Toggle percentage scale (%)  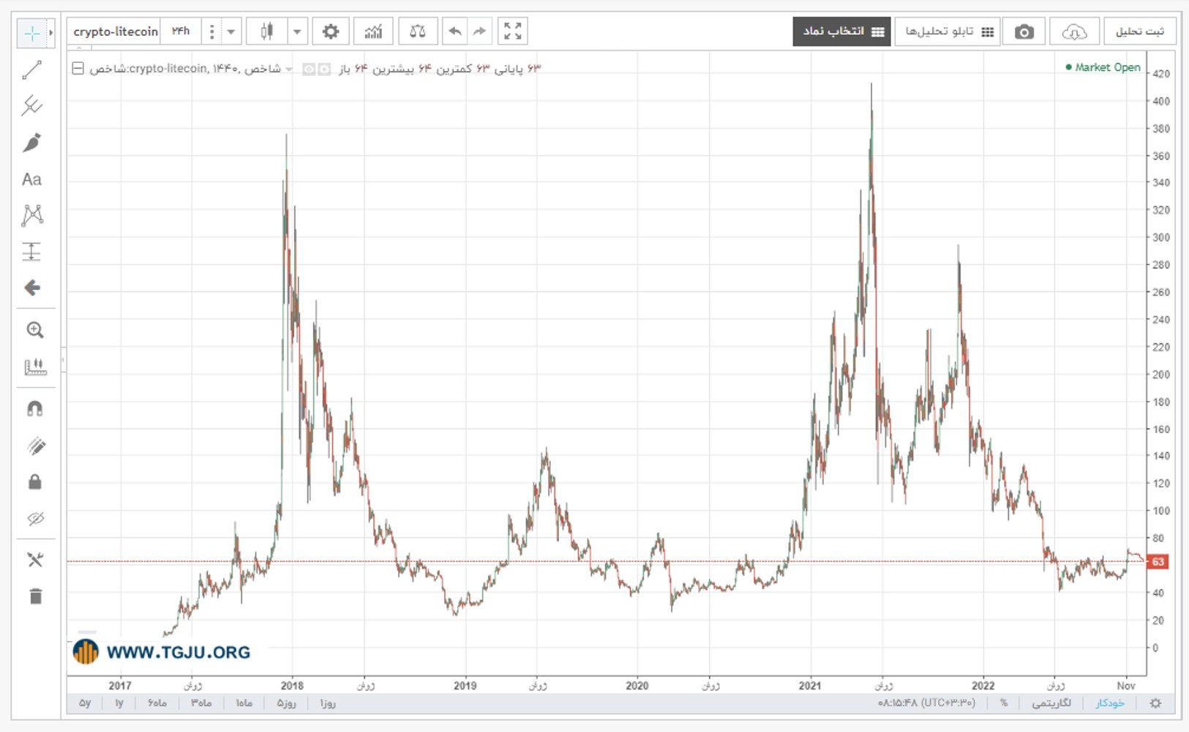click(1004, 703)
